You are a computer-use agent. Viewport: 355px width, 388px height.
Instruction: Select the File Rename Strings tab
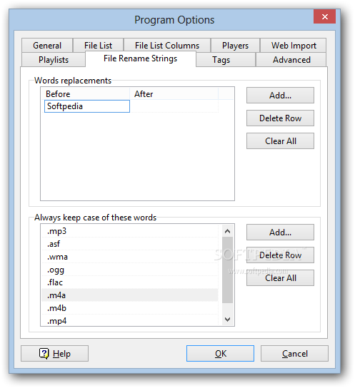pos(141,58)
